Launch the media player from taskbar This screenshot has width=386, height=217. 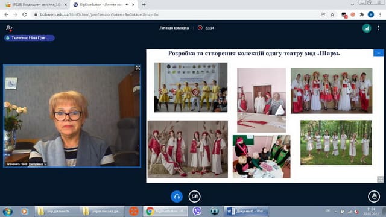click(24, 212)
